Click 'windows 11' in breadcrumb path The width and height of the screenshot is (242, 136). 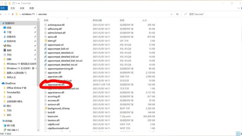click(x=28, y=14)
